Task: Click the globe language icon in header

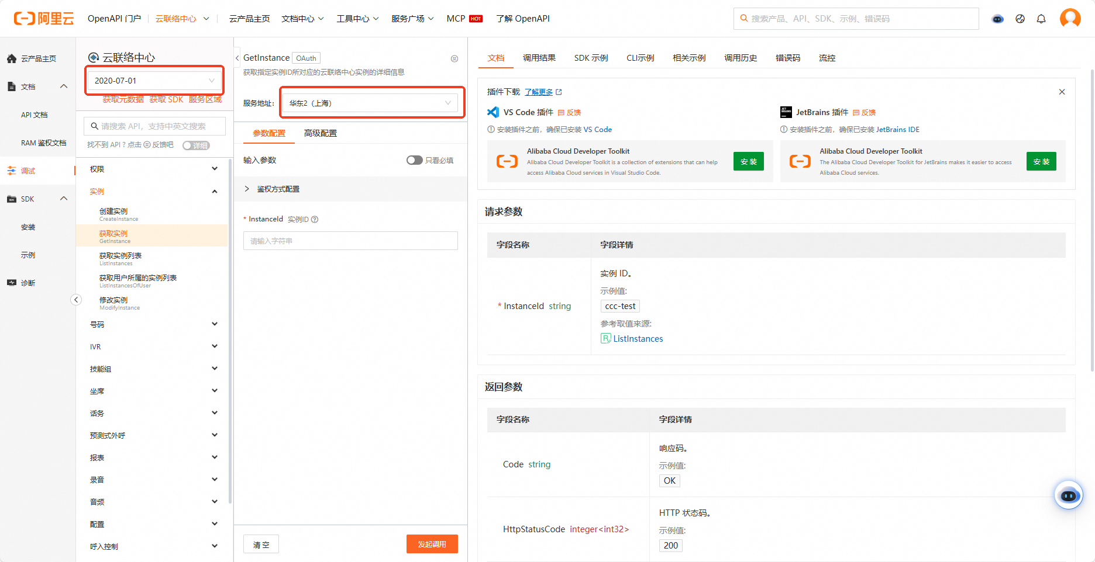Action: point(1020,19)
